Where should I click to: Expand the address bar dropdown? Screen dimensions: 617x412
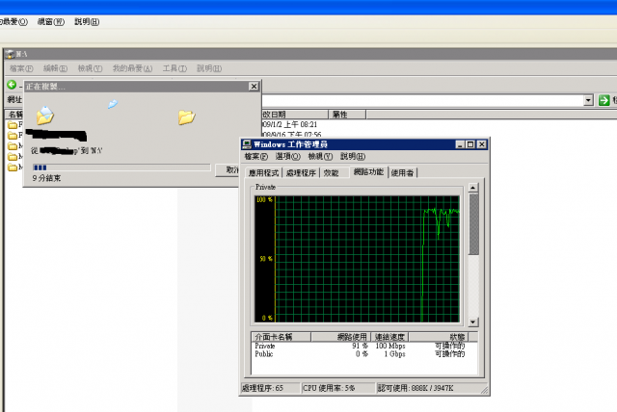tap(588, 100)
